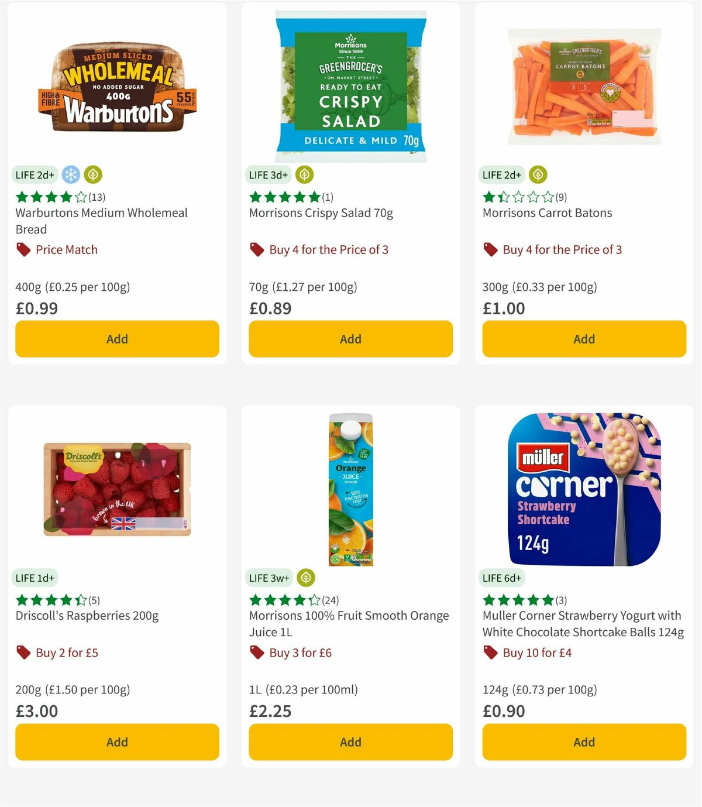
Task: Click the Crispy Salad product photo
Action: (350, 84)
